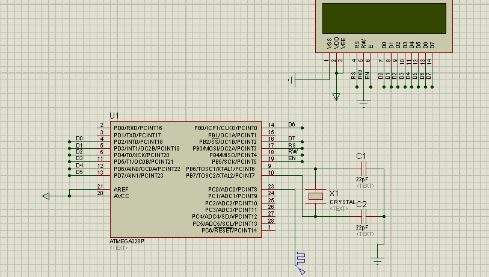
Task: Click the terminal symbol left of LCD VSS wire
Action: click(292, 79)
